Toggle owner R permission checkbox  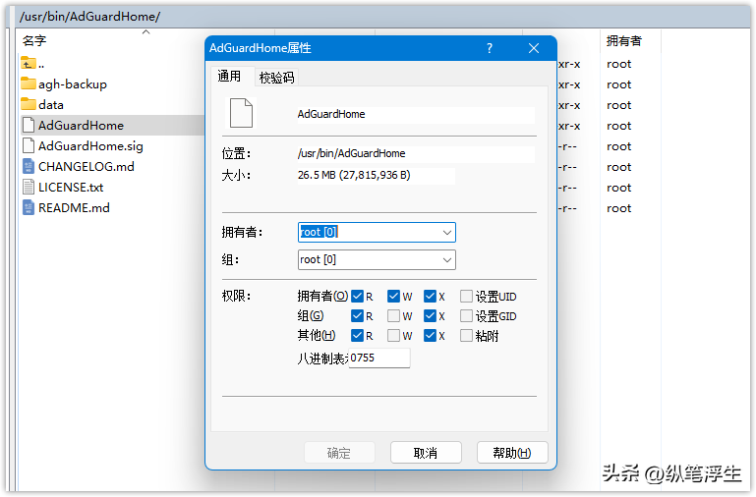tap(357, 297)
